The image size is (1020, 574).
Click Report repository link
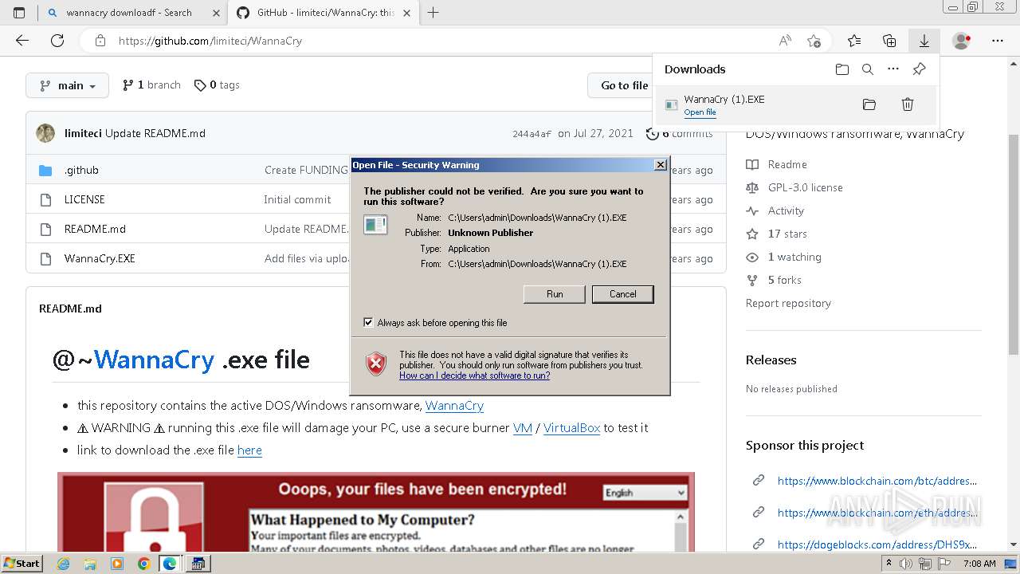pyautogui.click(x=788, y=303)
